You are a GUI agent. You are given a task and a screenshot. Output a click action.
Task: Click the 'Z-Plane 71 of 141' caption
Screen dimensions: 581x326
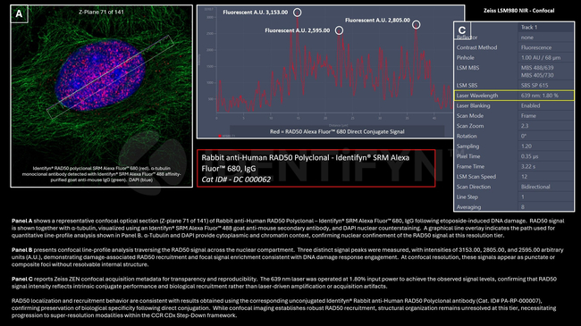101,12
